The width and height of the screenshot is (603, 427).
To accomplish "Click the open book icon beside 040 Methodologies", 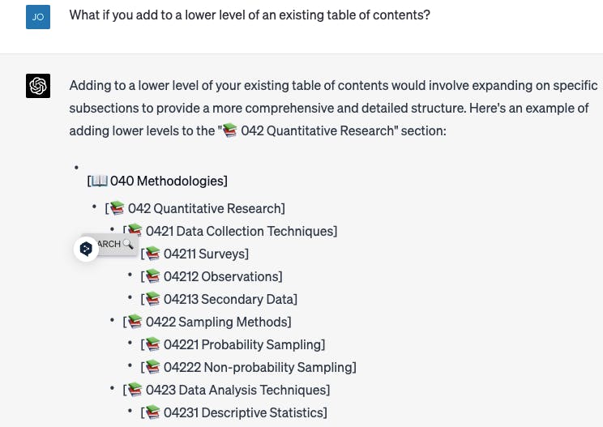I will click(x=100, y=181).
